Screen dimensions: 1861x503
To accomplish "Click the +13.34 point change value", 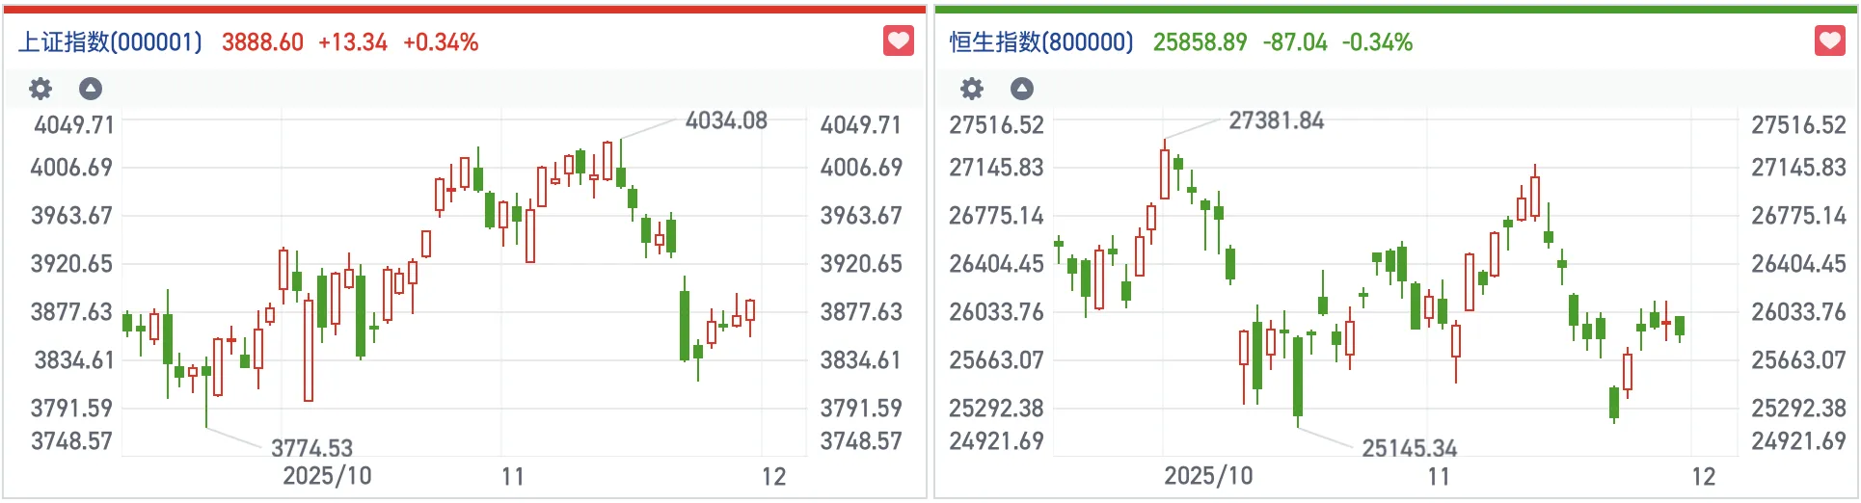I will [353, 42].
